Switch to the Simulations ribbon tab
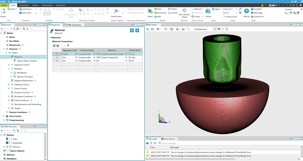 [24, 5]
